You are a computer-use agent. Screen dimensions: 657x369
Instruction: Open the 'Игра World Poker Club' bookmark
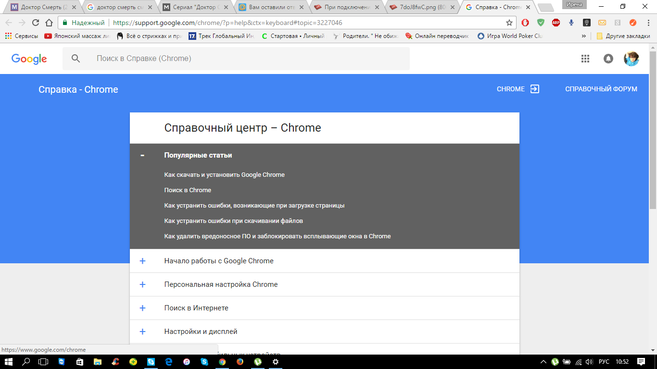click(510, 36)
